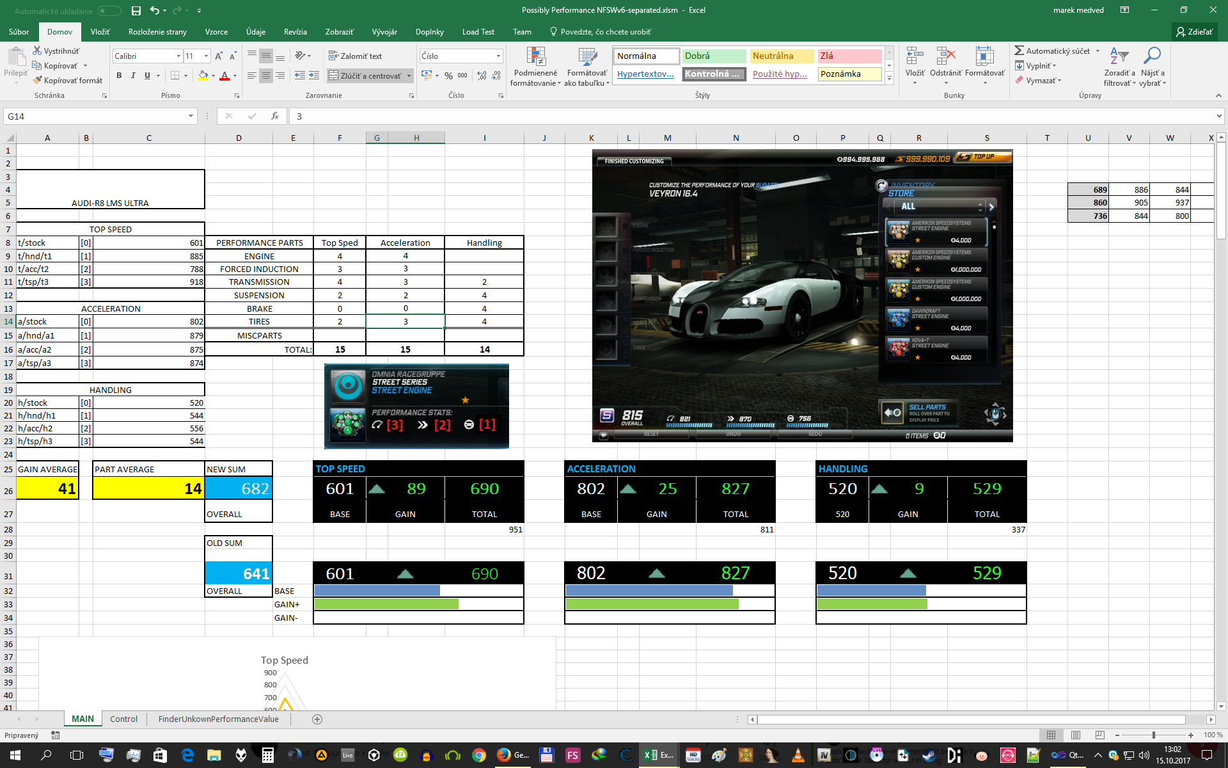Screen dimensions: 1228x768
Task: Open fill color picker dropdown
Action: point(213,76)
